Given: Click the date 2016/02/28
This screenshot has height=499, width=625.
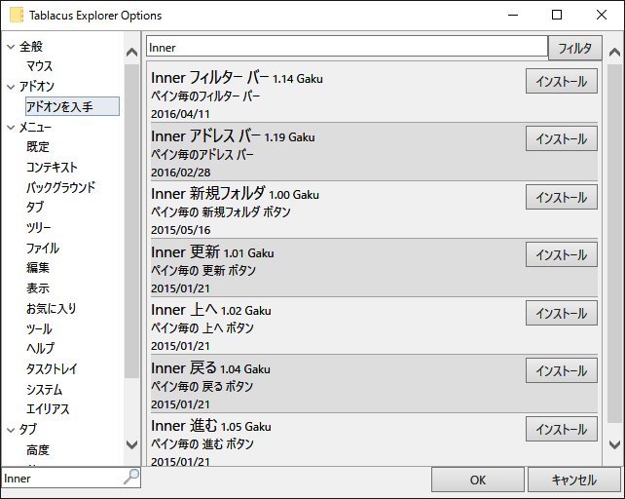Looking at the screenshot, I should pyautogui.click(x=180, y=173).
